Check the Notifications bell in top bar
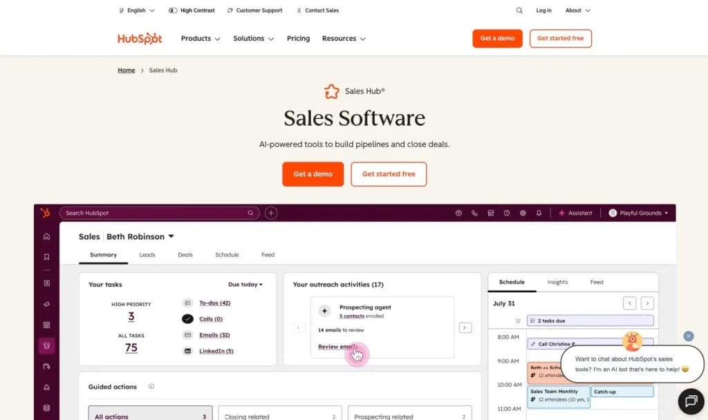Viewport: 708px width, 420px height. 539,213
